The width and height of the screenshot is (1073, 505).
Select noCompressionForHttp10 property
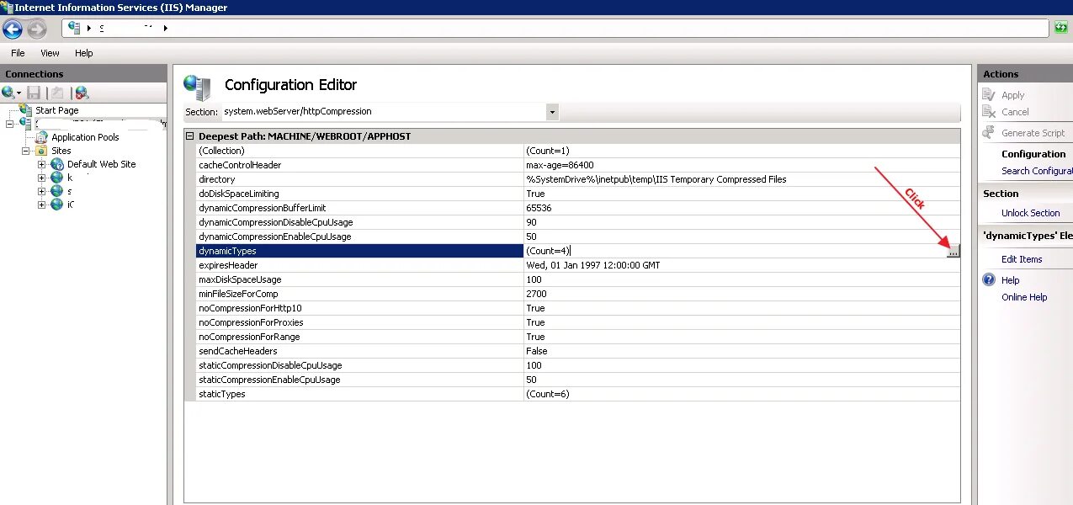point(250,308)
